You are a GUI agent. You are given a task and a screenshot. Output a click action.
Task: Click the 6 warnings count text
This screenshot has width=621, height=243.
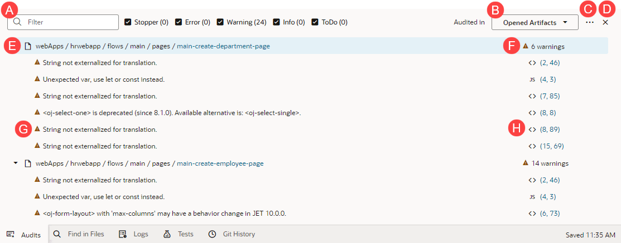click(548, 46)
